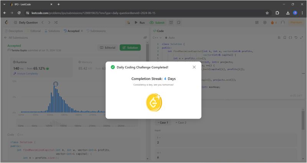Screen dimensions: 307x163
Task: Click Analyze Complexity link
Action: click(26, 73)
